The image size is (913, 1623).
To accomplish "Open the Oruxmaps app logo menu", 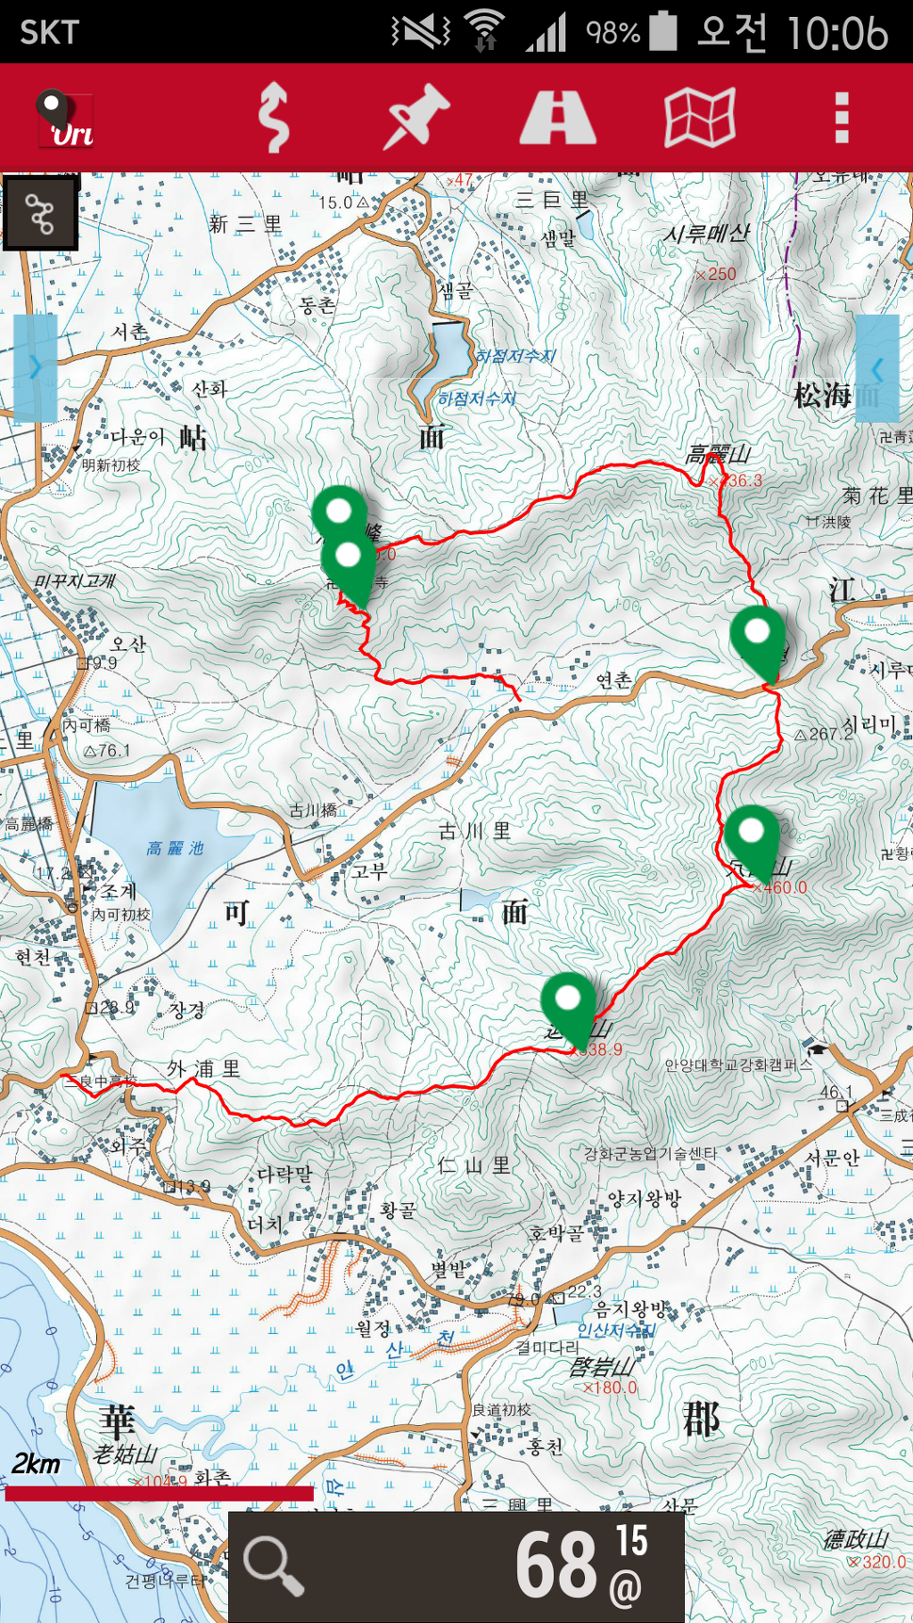I will tap(65, 119).
